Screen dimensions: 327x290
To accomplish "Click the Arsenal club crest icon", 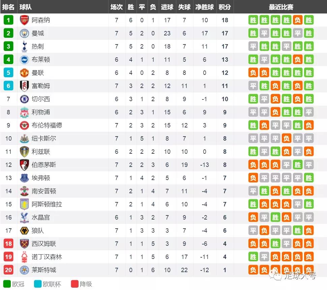I will click(x=25, y=20).
